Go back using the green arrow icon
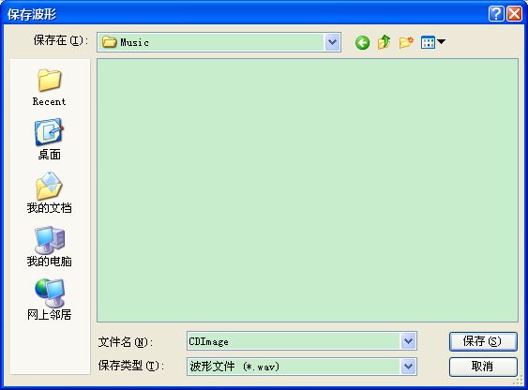The width and height of the screenshot is (528, 390). pos(362,43)
